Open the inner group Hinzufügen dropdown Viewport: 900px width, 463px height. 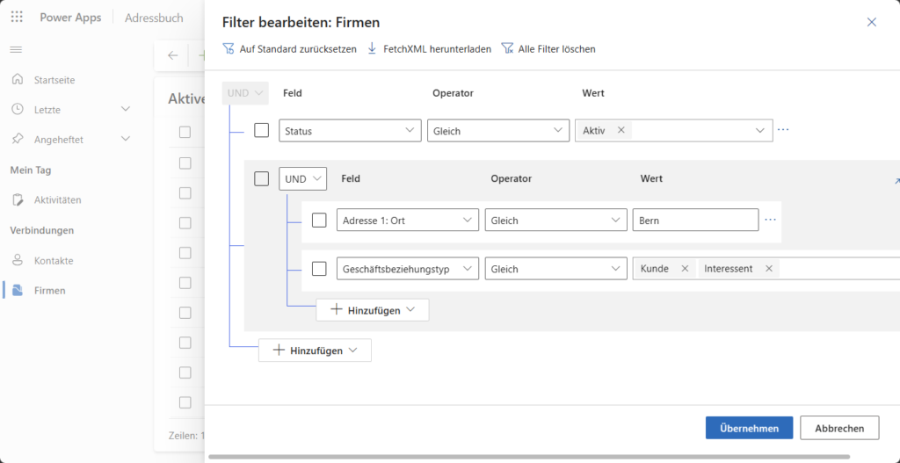373,310
